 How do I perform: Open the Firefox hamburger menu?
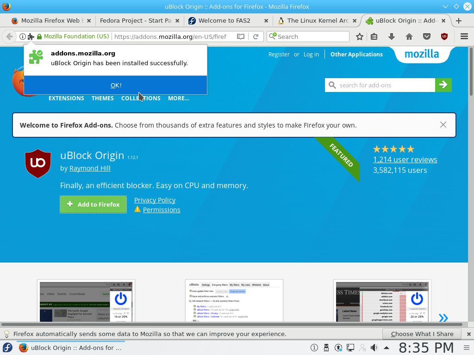464,37
